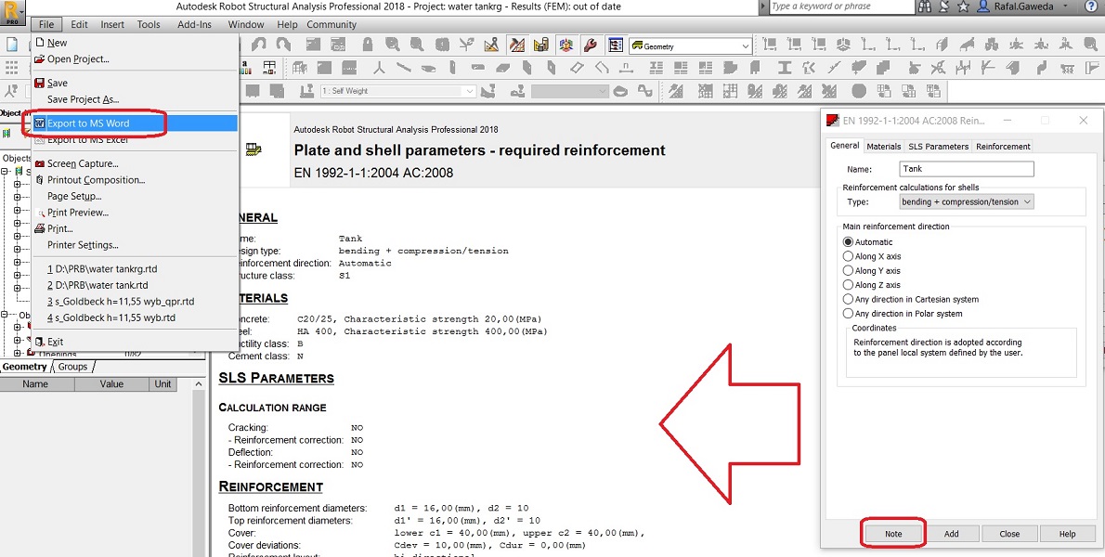The height and width of the screenshot is (557, 1105).
Task: Click the padlock icon in the toolbar
Action: [367, 45]
